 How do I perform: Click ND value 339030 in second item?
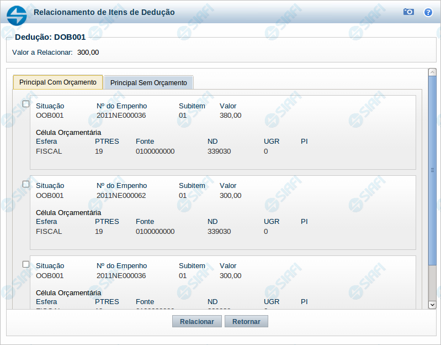point(219,232)
